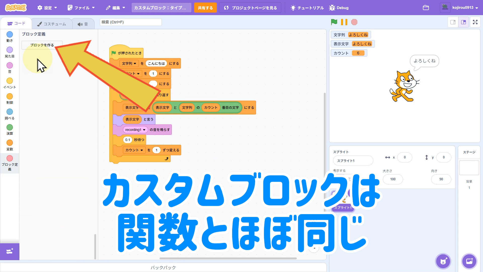Expand the 文字列 variable dropdown in block
The width and height of the screenshot is (483, 272).
[x=129, y=63]
